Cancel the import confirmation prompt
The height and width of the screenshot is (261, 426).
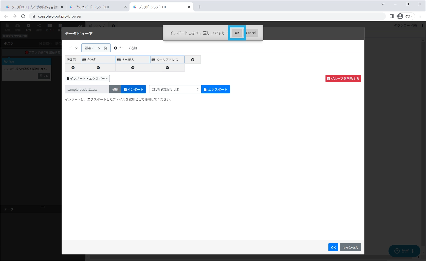(x=251, y=33)
